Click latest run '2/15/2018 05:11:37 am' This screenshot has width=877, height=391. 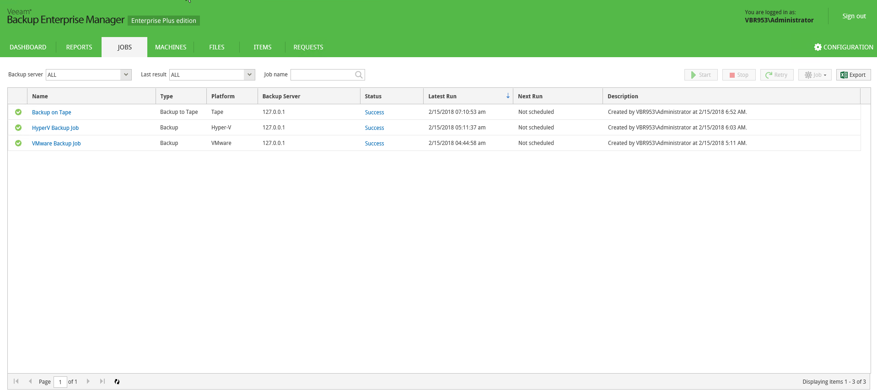[x=457, y=128]
